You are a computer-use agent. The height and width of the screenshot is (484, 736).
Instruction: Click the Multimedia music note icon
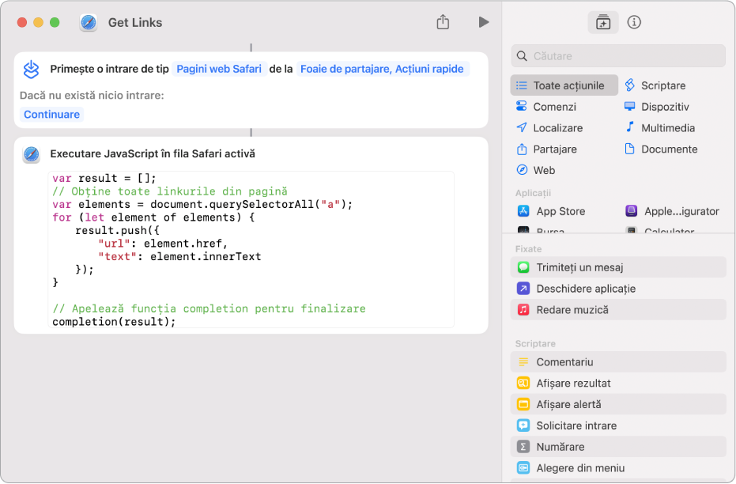click(x=630, y=127)
